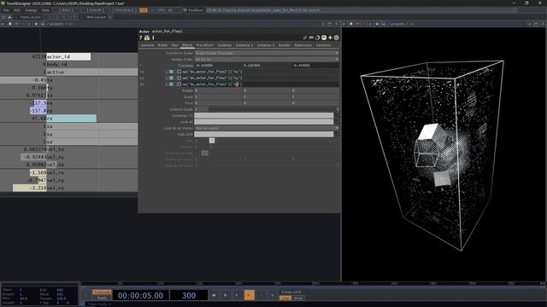Click right viewer pane star icon
Image resolution: width=547 pixels, height=307 pixels.
point(377,24)
